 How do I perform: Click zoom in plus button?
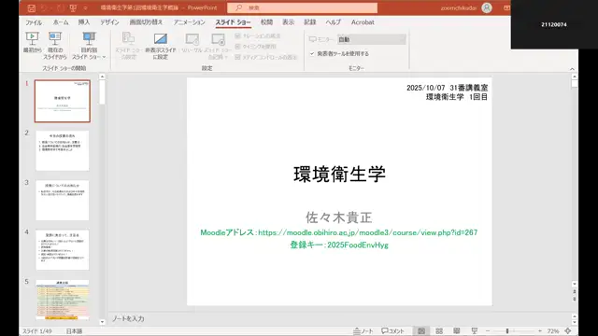click(540, 331)
